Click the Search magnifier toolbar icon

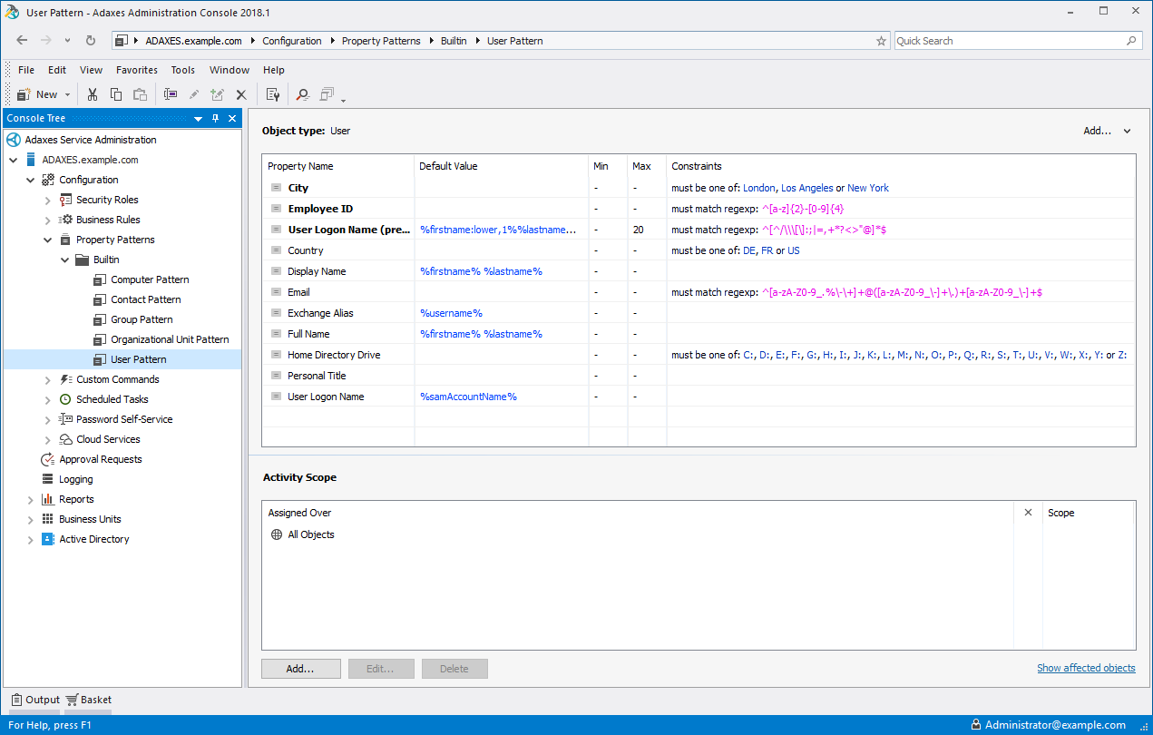302,94
